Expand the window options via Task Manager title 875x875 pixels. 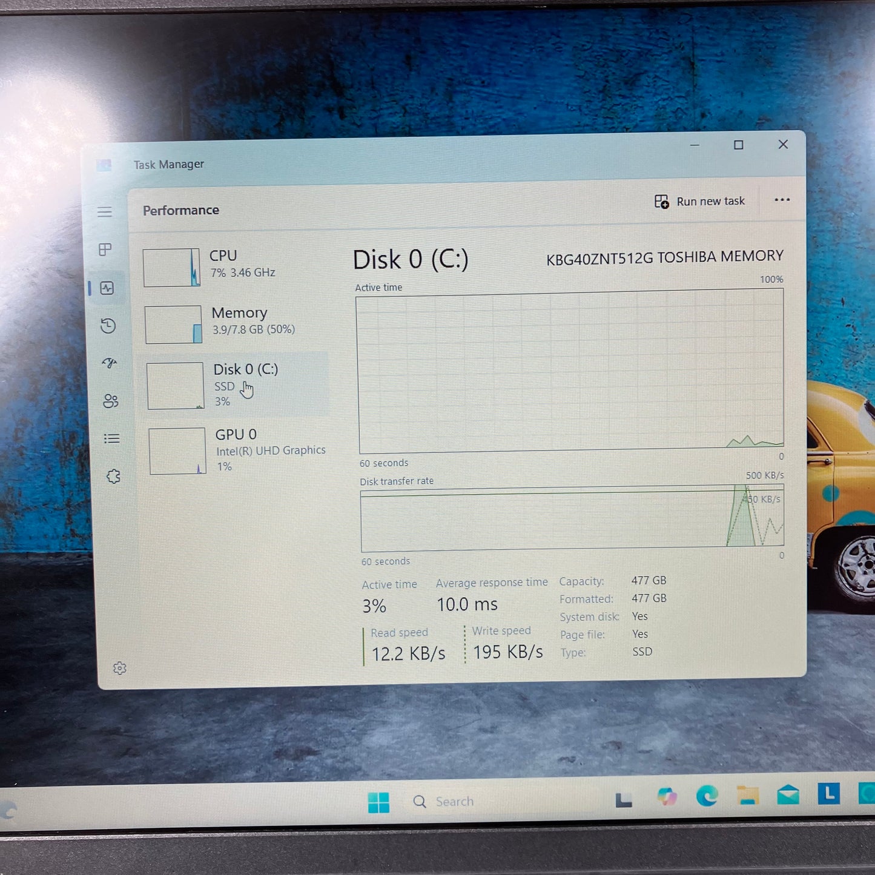[x=168, y=163]
